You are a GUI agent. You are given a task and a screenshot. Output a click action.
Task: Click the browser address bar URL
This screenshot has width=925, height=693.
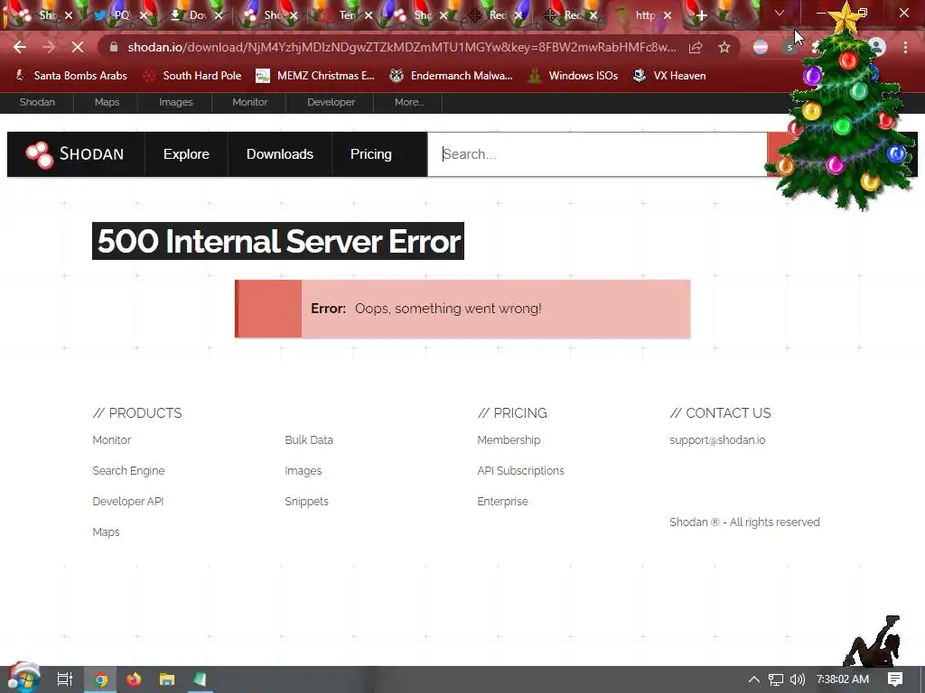click(402, 47)
